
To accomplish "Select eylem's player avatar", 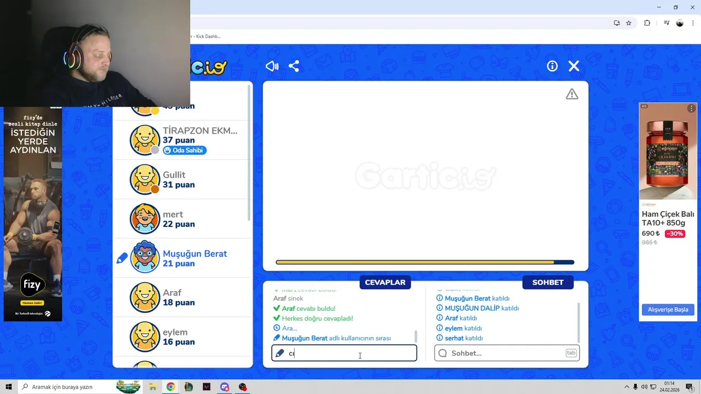I will pyautogui.click(x=145, y=337).
